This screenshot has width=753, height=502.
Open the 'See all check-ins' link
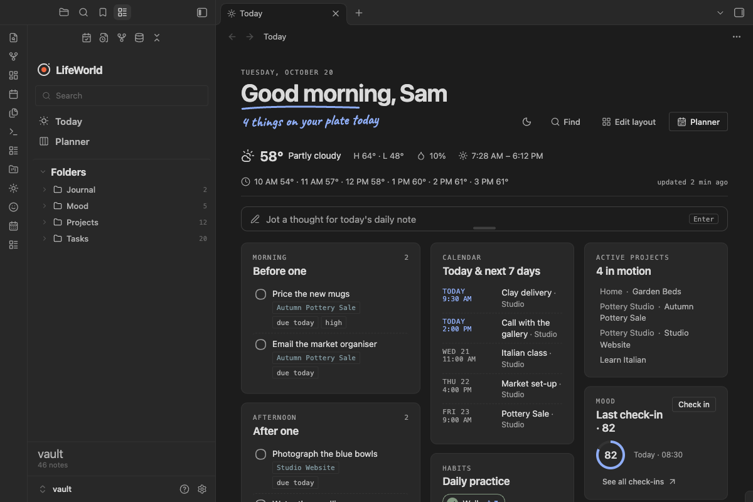[x=639, y=482]
